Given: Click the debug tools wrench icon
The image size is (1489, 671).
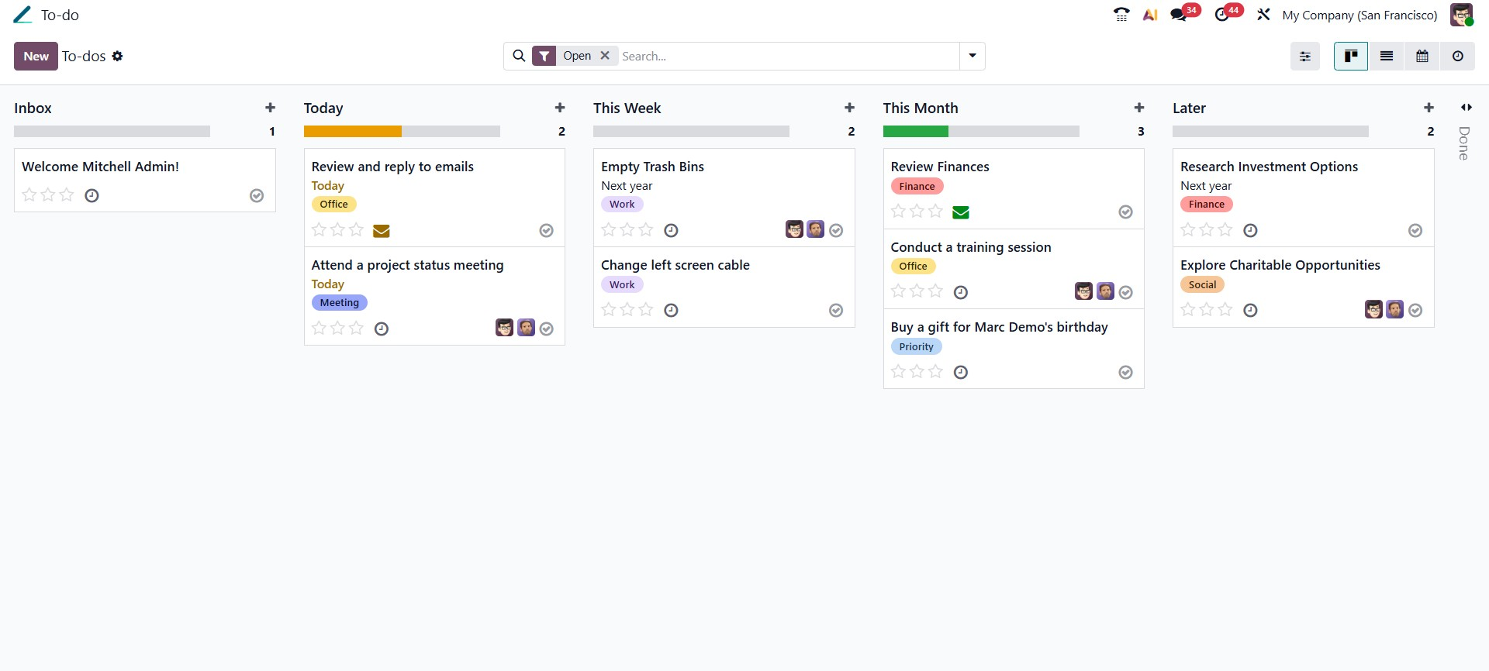Looking at the screenshot, I should (x=1263, y=15).
